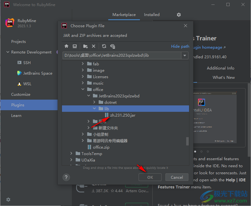Open the path history dropdown

click(185, 55)
